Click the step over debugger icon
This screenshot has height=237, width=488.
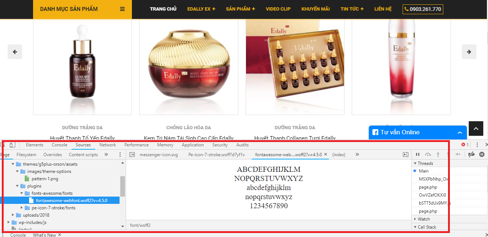(x=428, y=155)
